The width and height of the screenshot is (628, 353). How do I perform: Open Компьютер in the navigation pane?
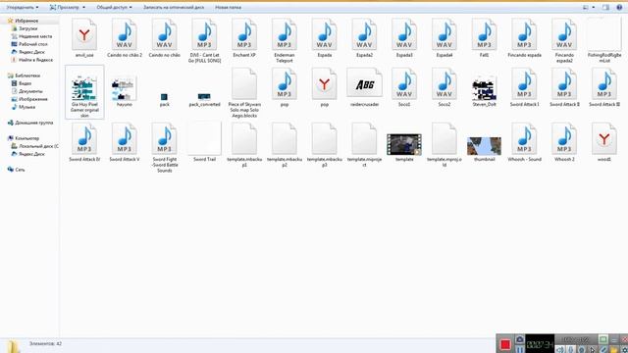click(x=26, y=138)
